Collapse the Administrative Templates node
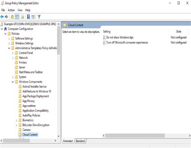Viewport: 191px width, 148px height. (9, 48)
